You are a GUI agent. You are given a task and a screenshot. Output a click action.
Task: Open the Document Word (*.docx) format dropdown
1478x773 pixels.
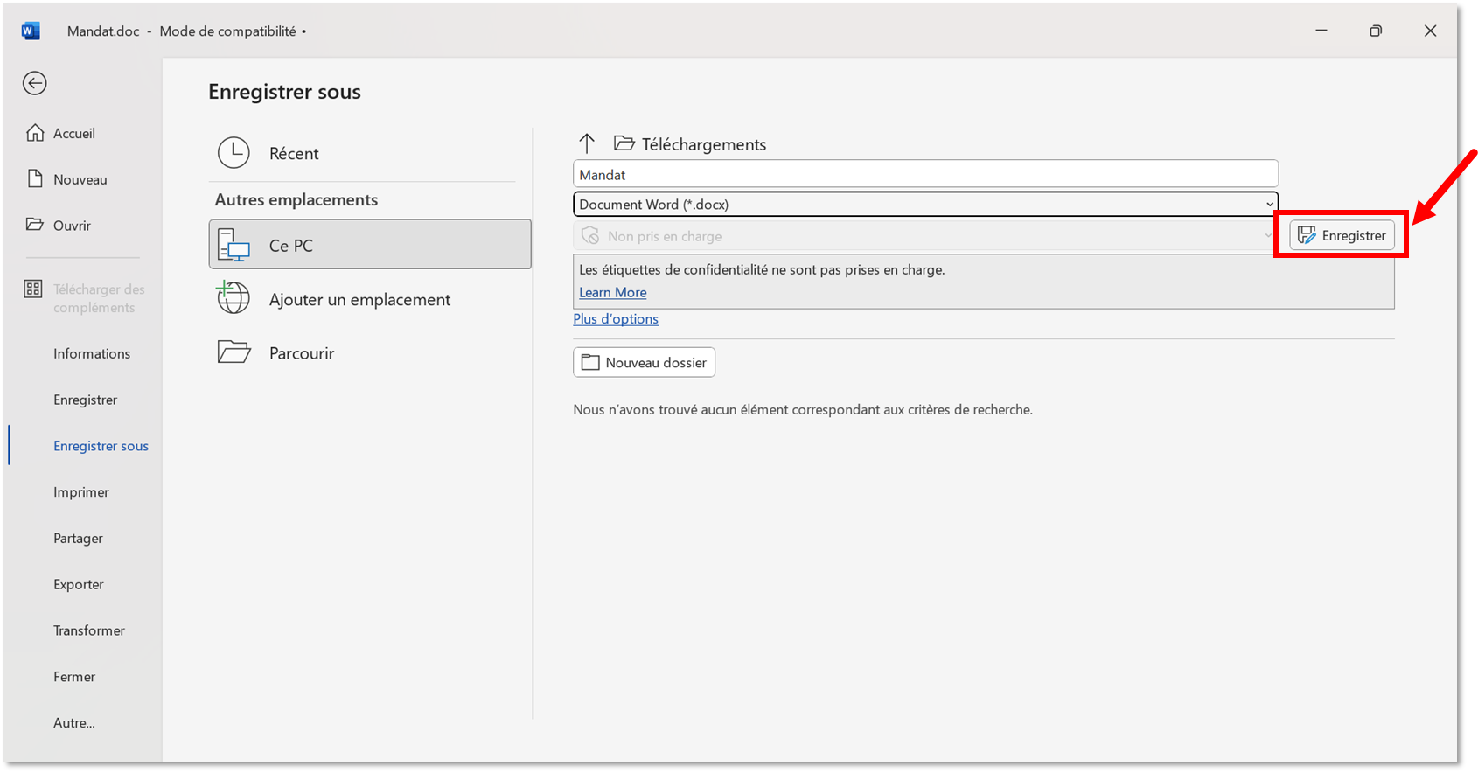[x=925, y=204]
